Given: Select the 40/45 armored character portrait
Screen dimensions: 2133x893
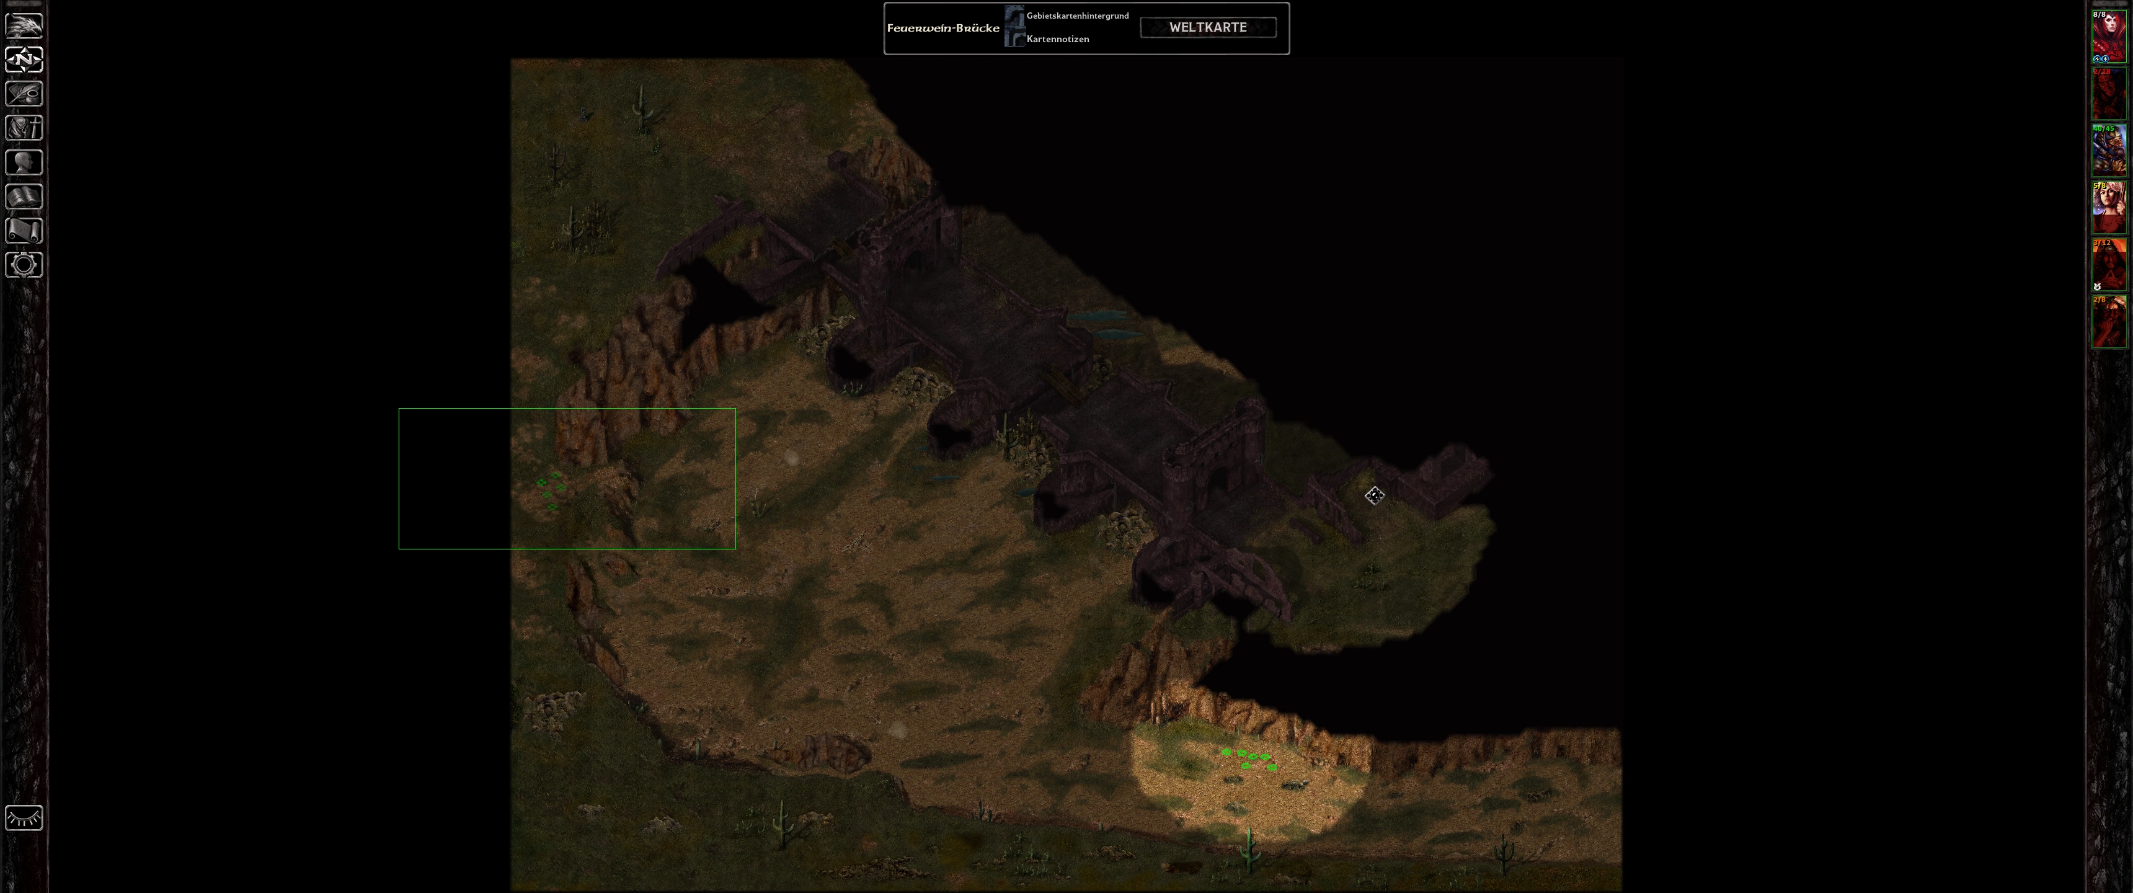Looking at the screenshot, I should (x=2109, y=151).
